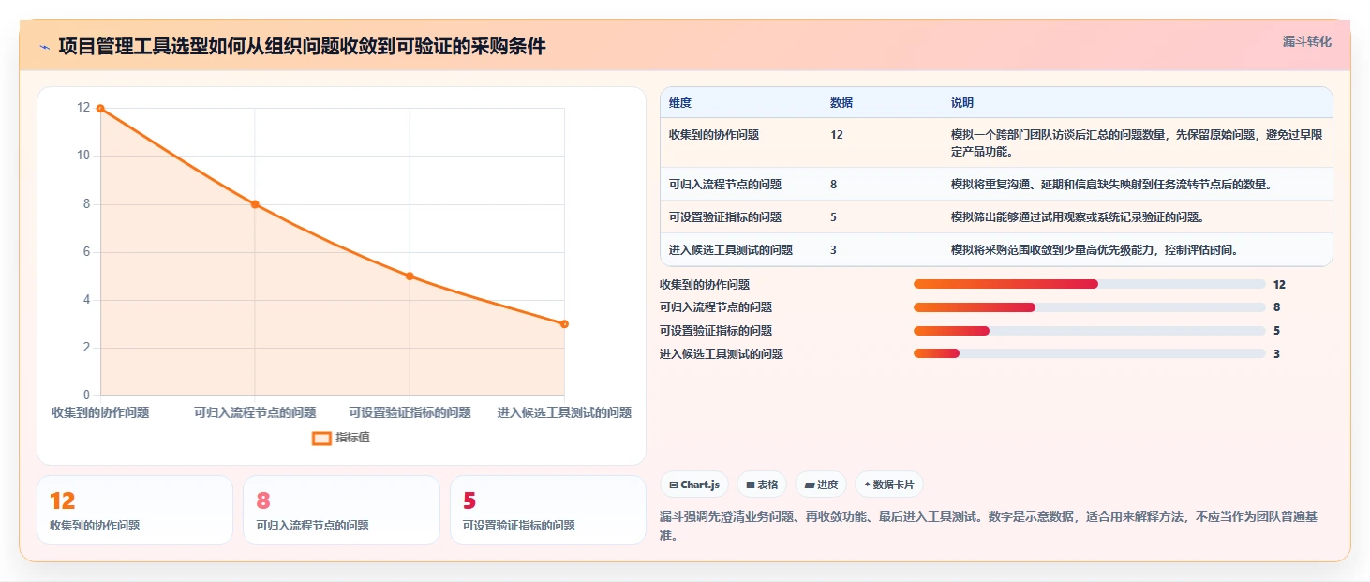The height and width of the screenshot is (582, 1370).
Task: Click the progress bar for 可设置验证指标的问题
Action: point(1090,331)
